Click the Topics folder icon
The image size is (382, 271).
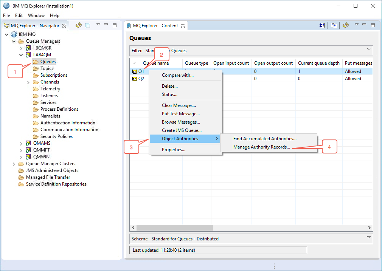[x=36, y=68]
